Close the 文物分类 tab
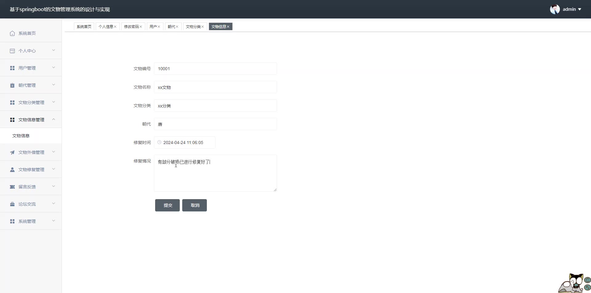 (x=203, y=27)
